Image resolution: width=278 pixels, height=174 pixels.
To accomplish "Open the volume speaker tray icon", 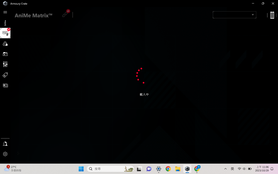I will click(244, 169).
